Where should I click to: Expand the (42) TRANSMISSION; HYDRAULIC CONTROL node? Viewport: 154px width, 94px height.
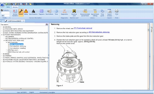tap(4, 39)
